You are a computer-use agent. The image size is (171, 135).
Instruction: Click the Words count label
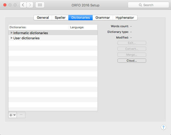[x=120, y=26]
